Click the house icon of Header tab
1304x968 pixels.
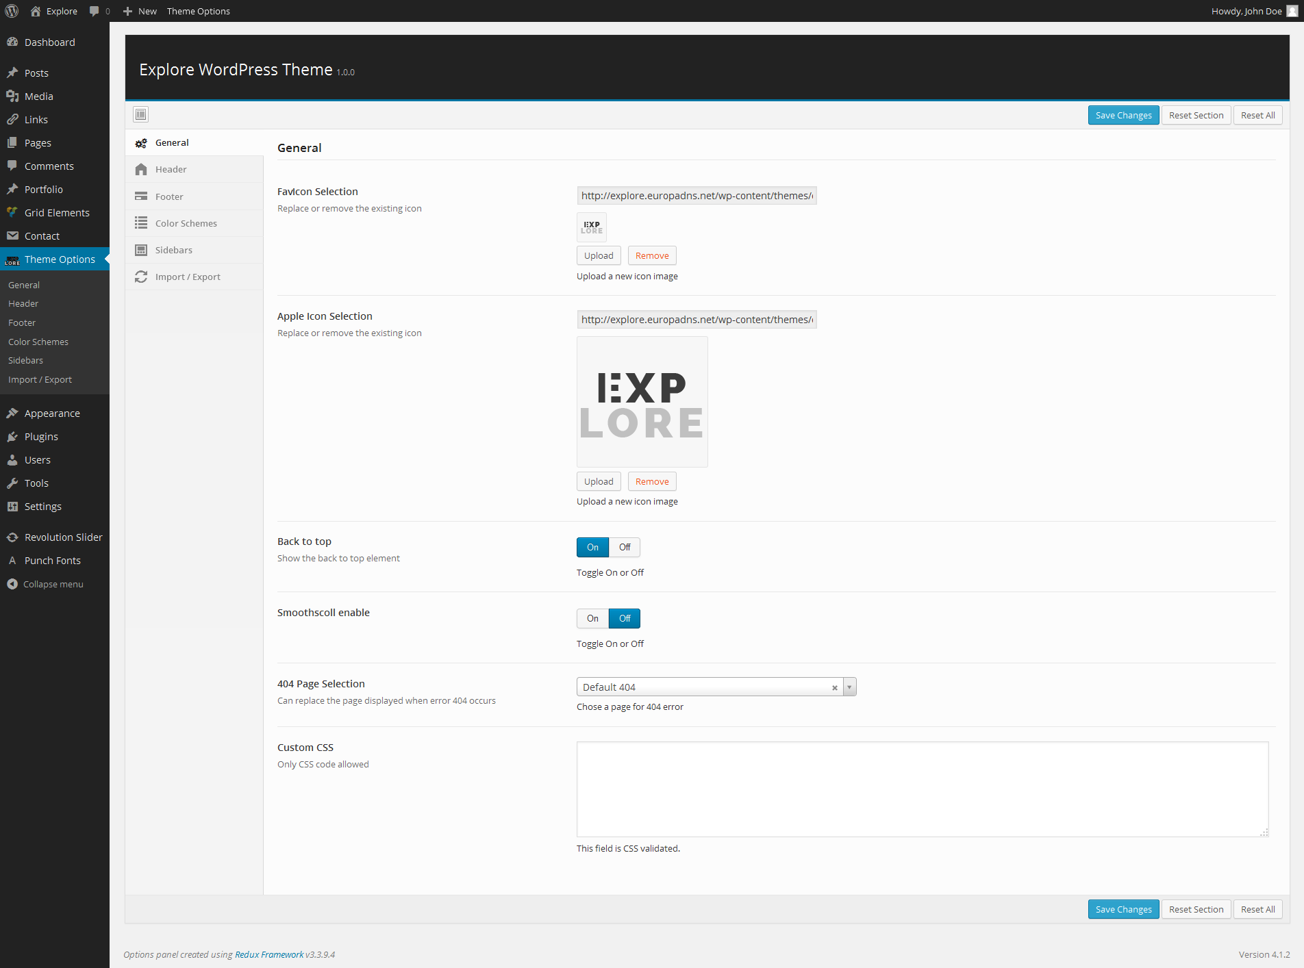coord(141,169)
